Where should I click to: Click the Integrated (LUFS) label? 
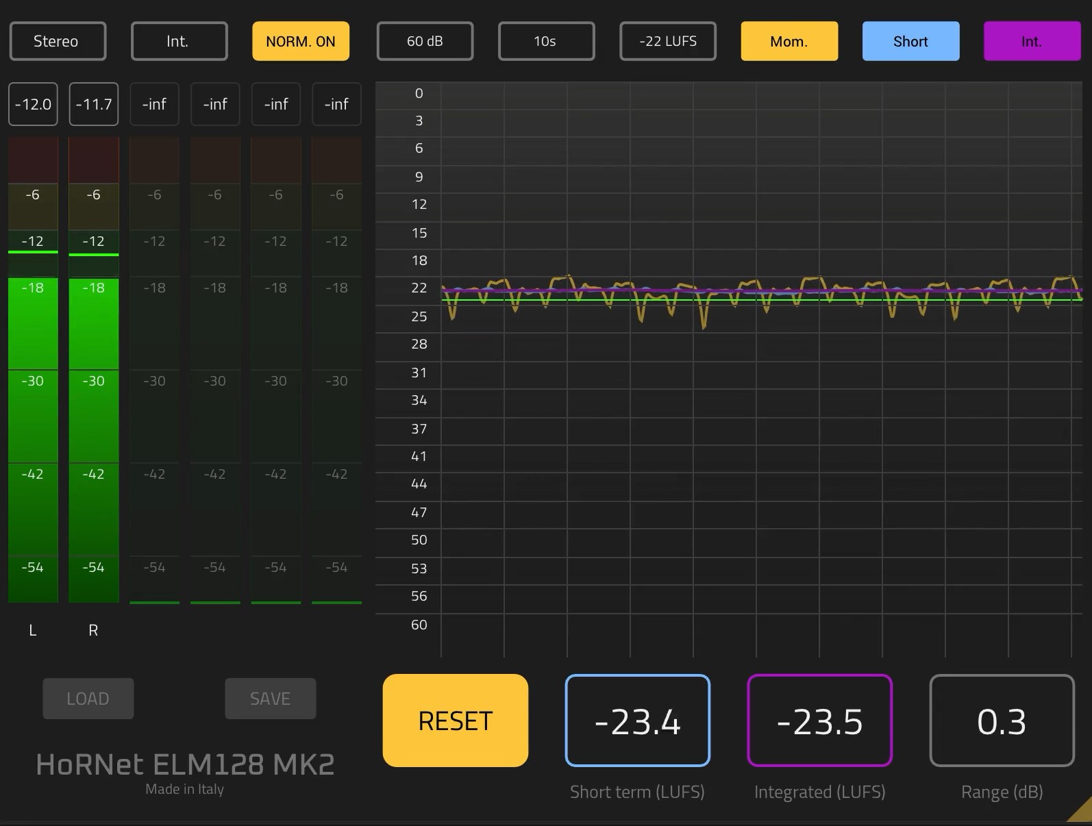[x=819, y=792]
